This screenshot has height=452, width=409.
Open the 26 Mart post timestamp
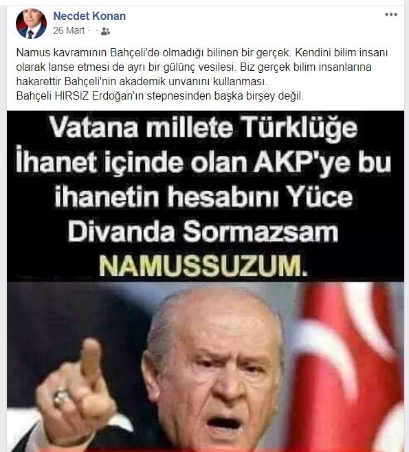pyautogui.click(x=69, y=30)
